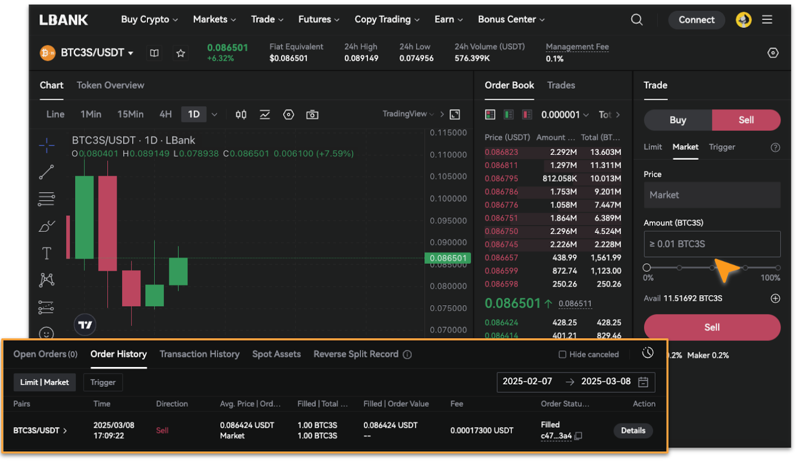This screenshot has height=461, width=797.
Task: Select the forecast measurement tool
Action: pyautogui.click(x=46, y=307)
